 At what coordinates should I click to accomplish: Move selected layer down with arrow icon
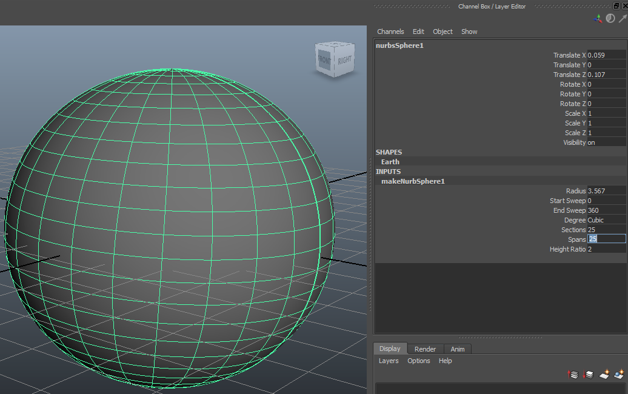588,375
